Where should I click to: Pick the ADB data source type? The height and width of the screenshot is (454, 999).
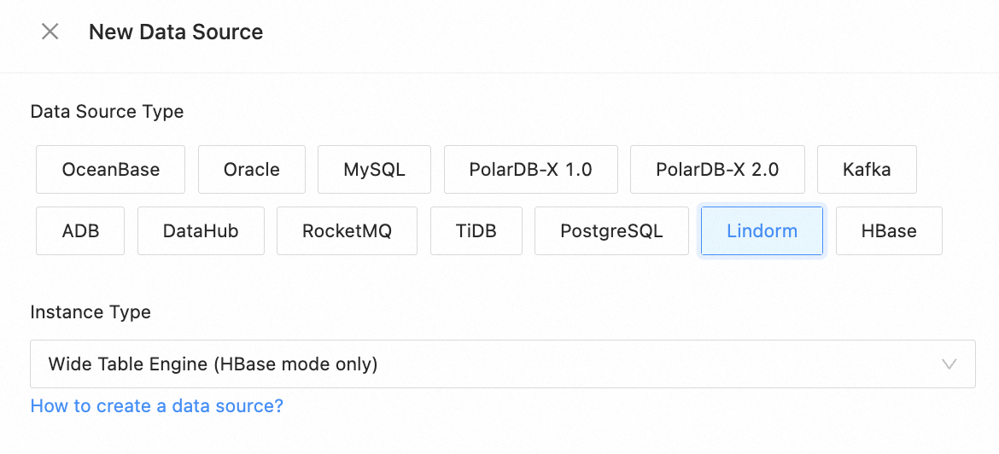point(80,231)
